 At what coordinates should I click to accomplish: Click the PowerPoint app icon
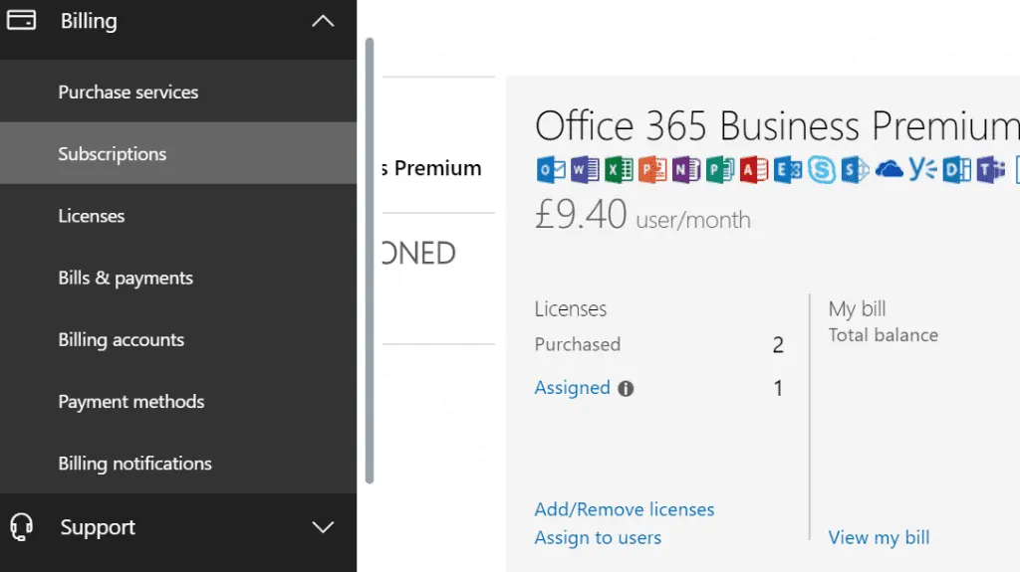coord(652,170)
